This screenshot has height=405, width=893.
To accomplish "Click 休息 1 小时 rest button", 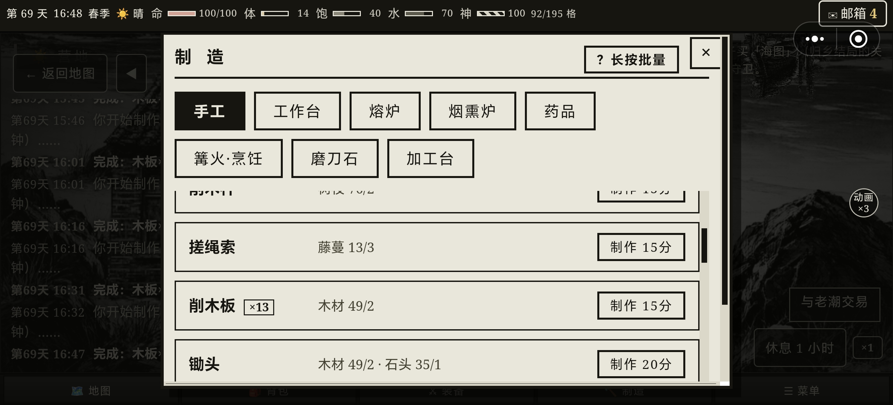I will coord(800,347).
